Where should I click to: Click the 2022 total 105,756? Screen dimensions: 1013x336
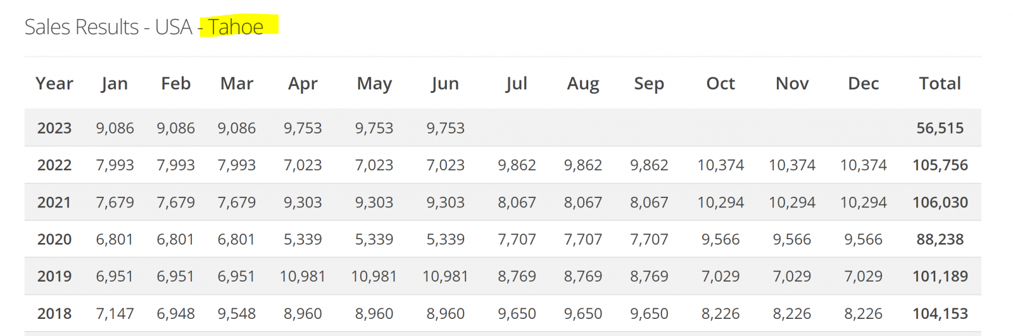pyautogui.click(x=940, y=165)
